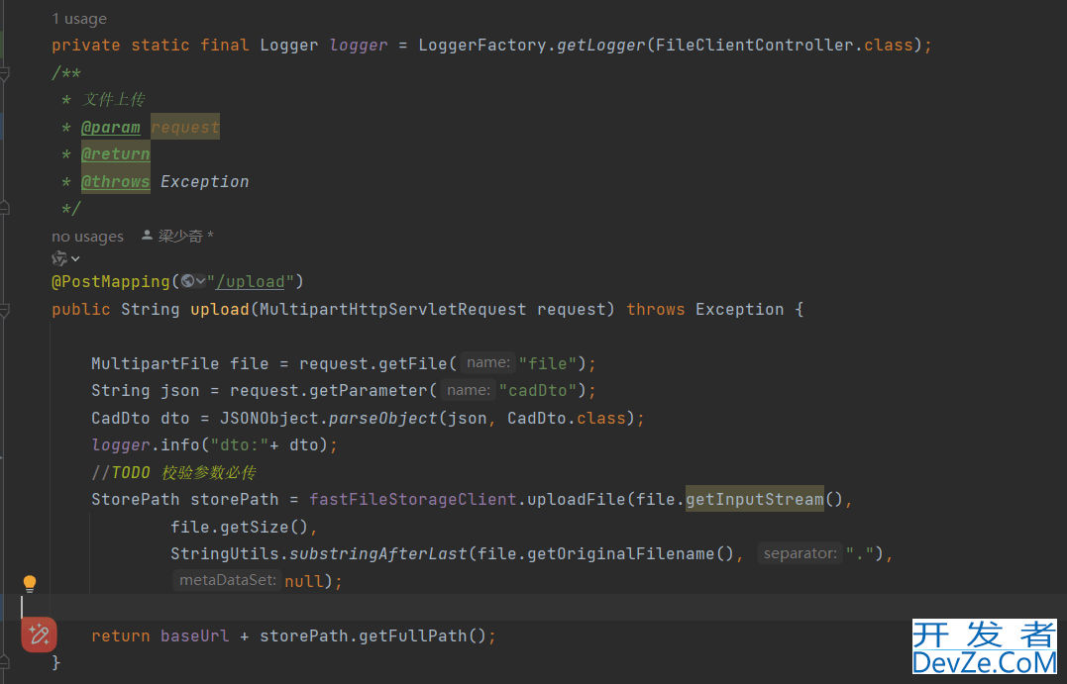Image resolution: width=1067 pixels, height=684 pixels.
Task: Click the person icon beside 梁少奇
Action: click(x=147, y=236)
